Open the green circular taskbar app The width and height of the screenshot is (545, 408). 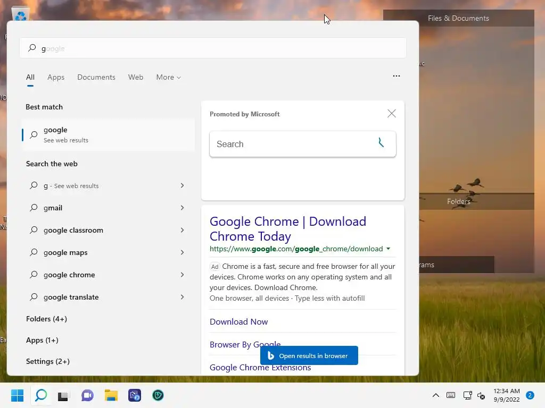[x=158, y=395]
